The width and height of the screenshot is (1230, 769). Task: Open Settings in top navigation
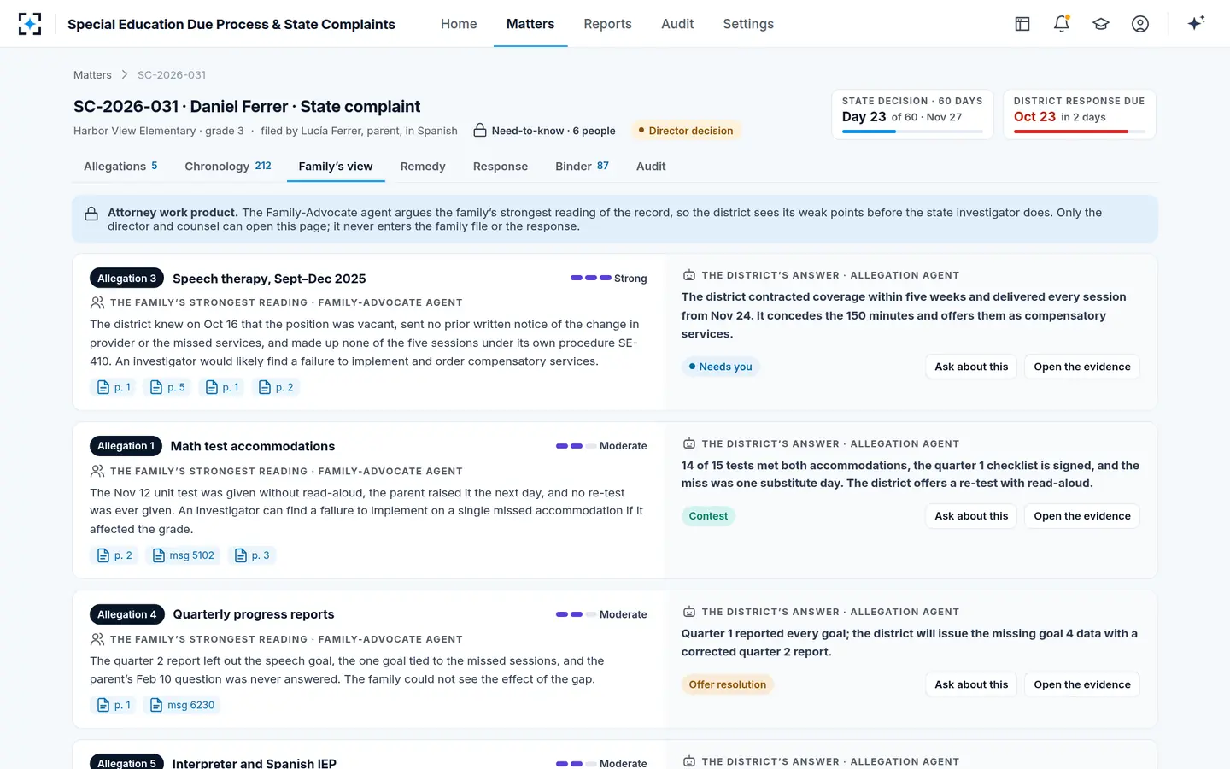748,24
